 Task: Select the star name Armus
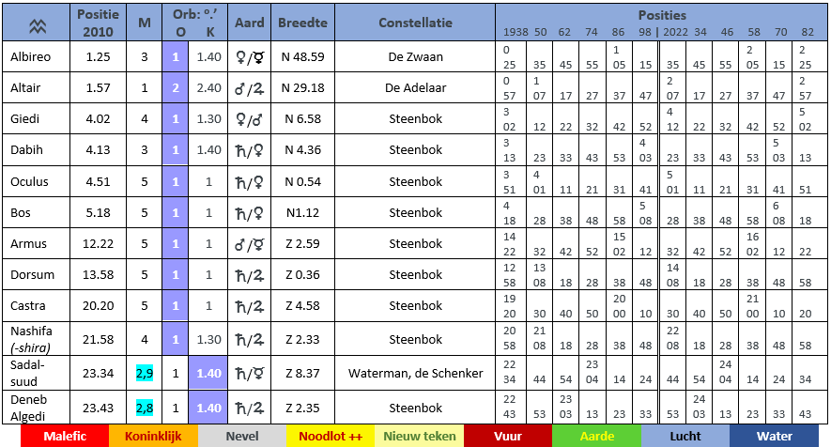click(x=28, y=244)
